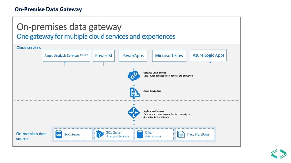Click the Application Gateway description text
Screen dimensions: 291x163
coord(167,114)
